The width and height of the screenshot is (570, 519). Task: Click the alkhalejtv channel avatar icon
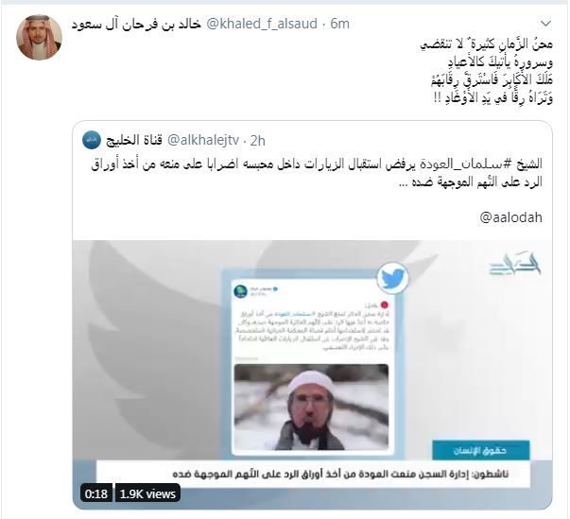(92, 140)
